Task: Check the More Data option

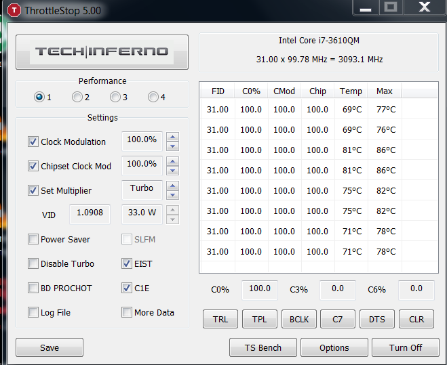Action: click(127, 312)
